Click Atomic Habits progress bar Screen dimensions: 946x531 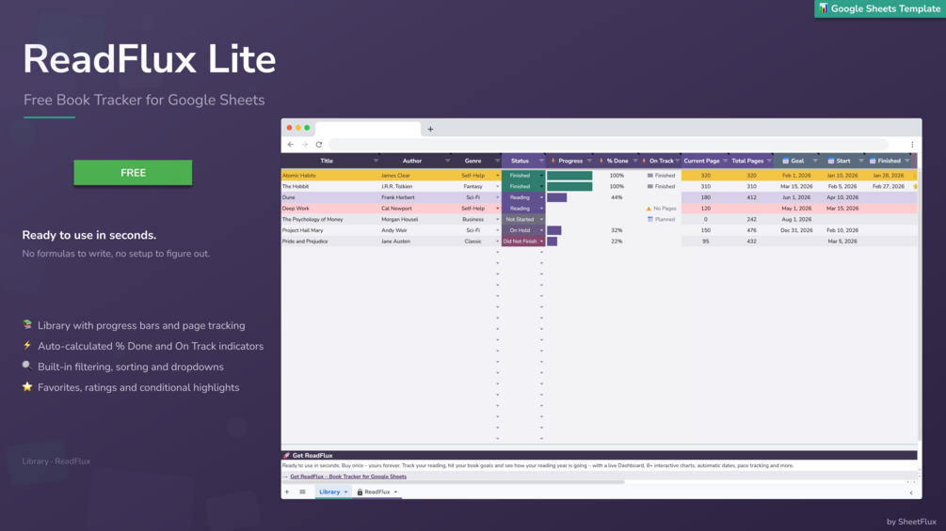(569, 175)
